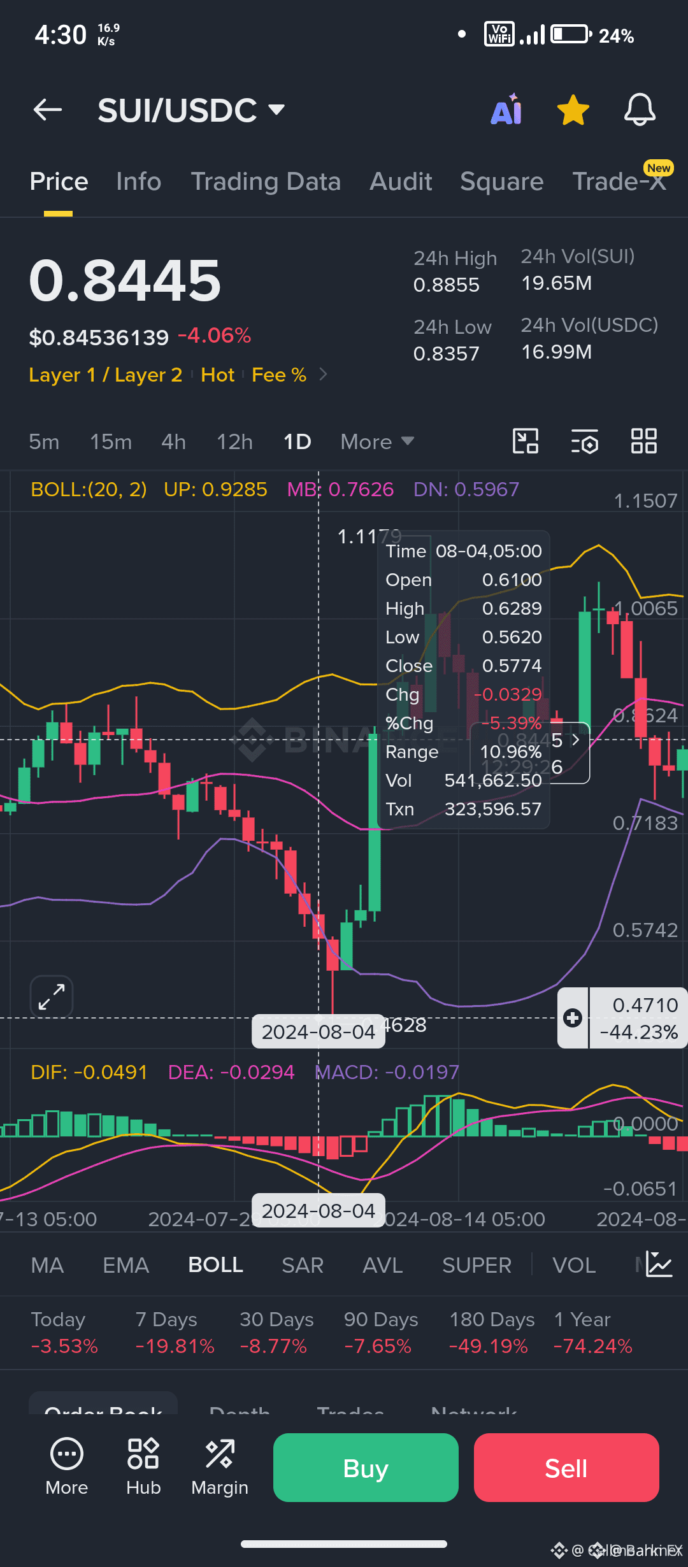
Task: Tap the candle info tooltip panel
Action: tap(464, 680)
